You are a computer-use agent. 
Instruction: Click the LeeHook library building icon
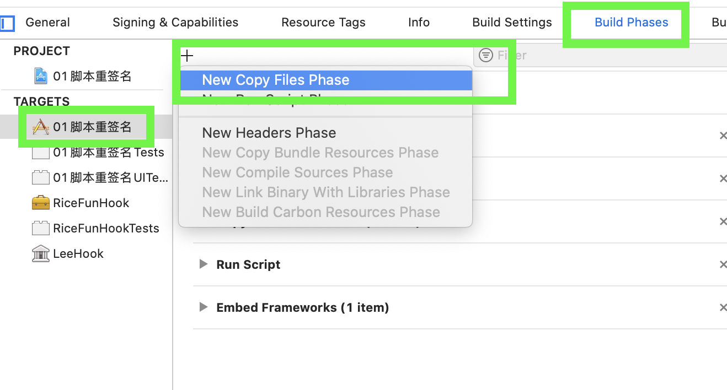point(41,253)
